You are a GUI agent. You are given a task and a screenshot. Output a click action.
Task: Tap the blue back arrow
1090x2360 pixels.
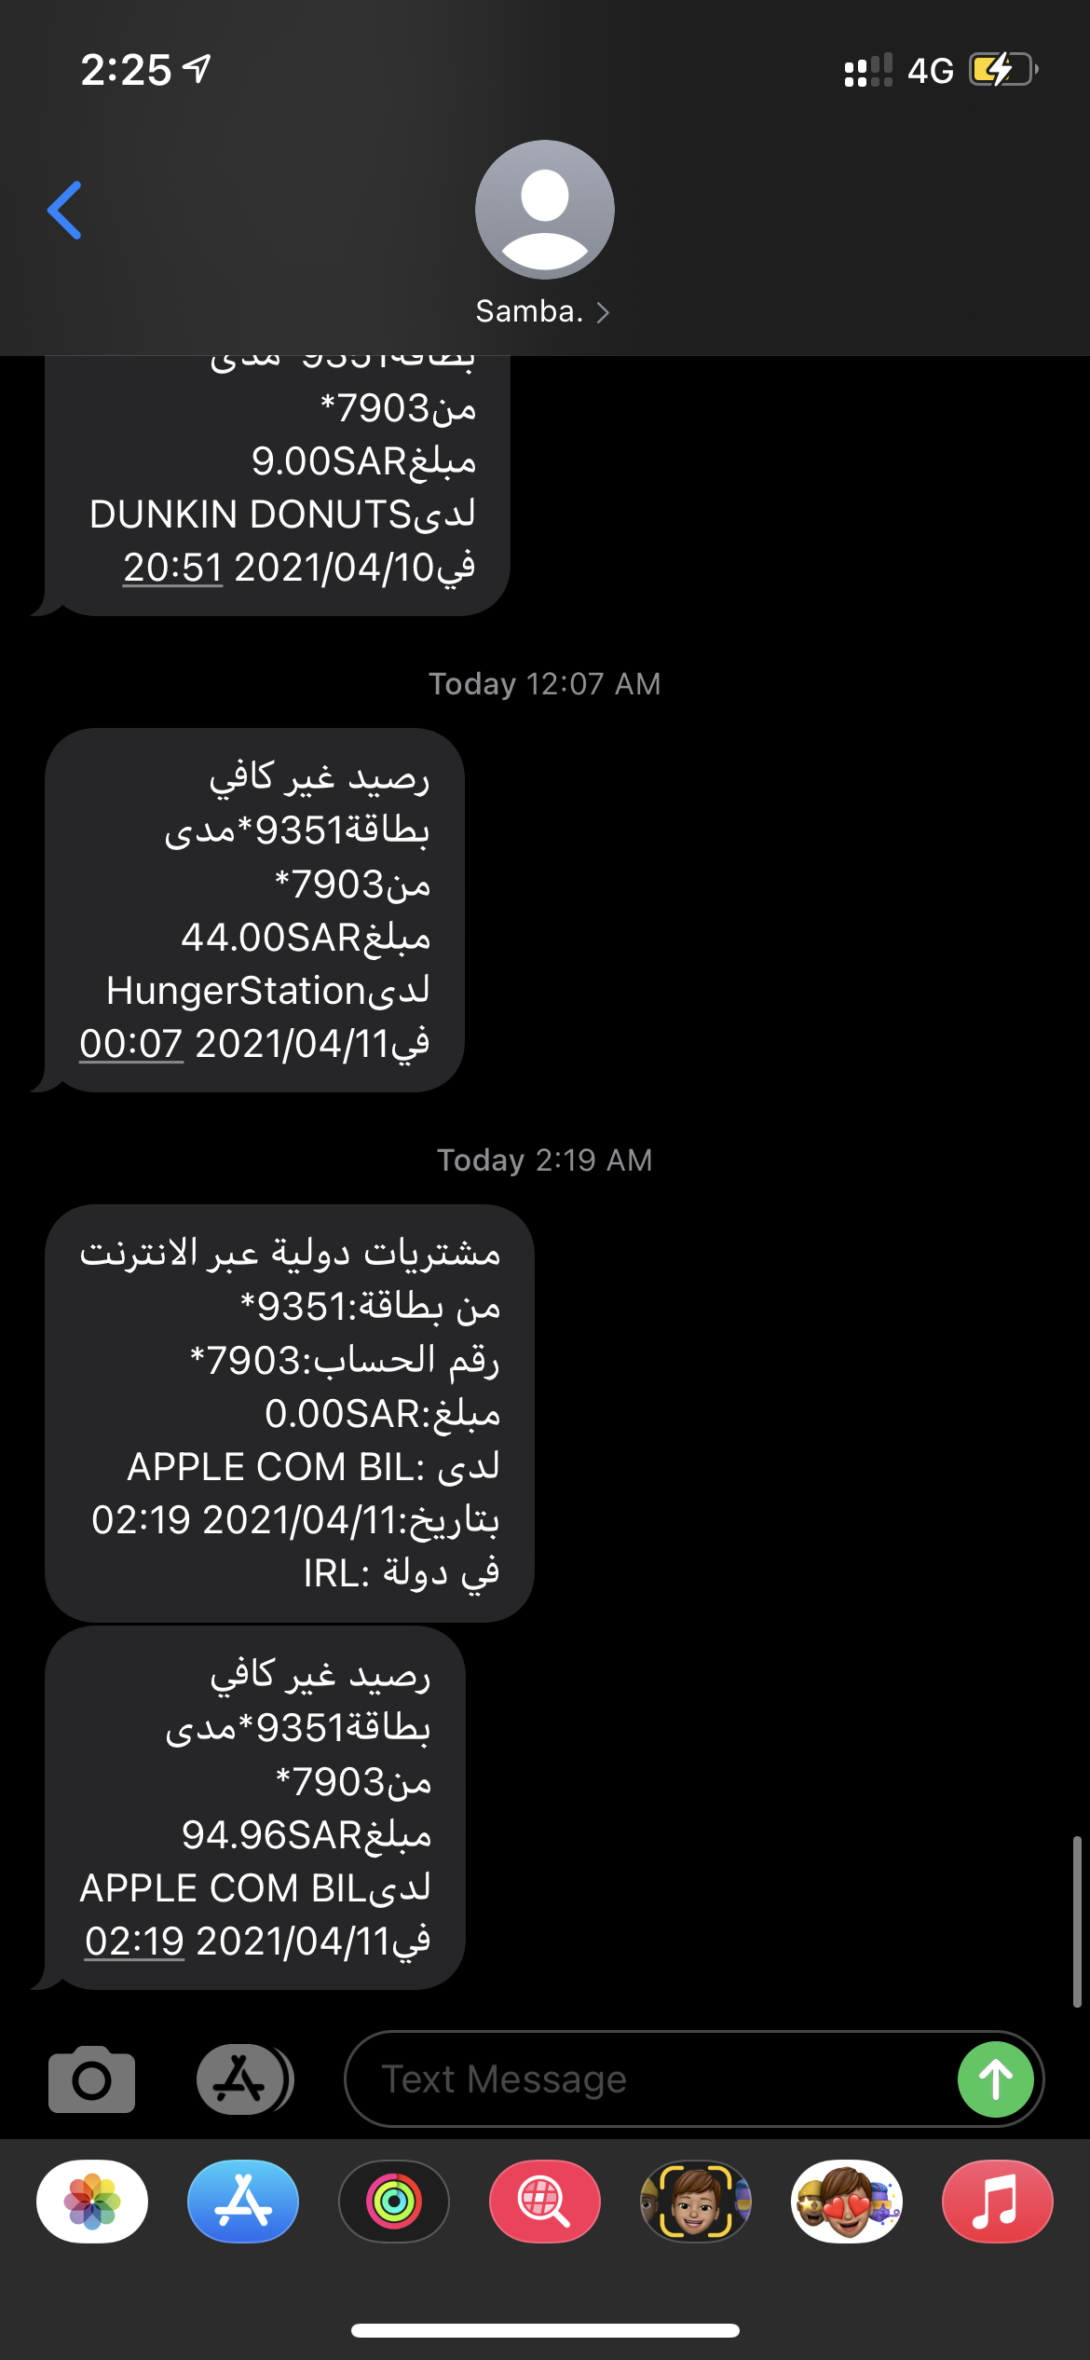click(x=64, y=211)
